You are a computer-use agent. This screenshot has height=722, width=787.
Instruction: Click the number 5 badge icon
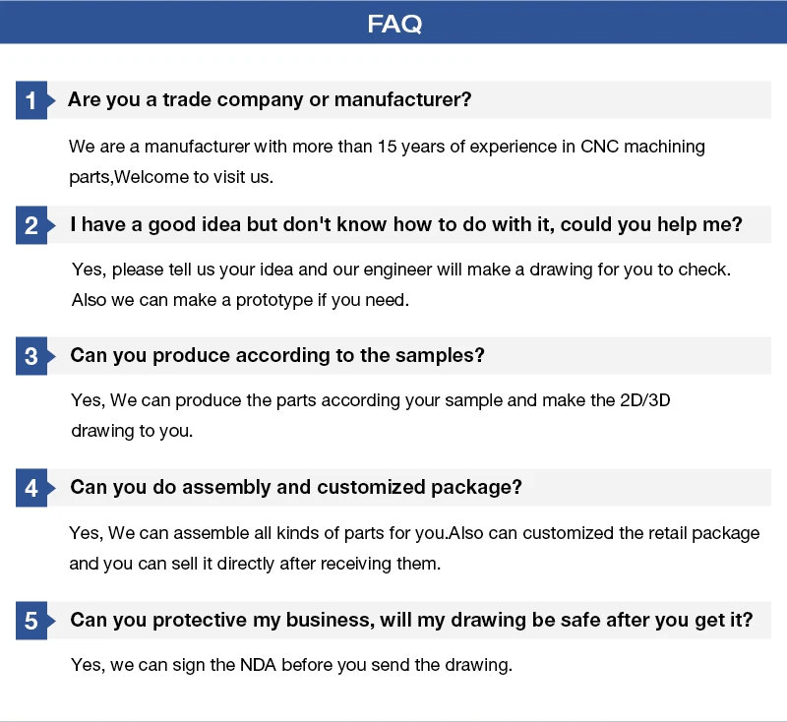click(34, 620)
